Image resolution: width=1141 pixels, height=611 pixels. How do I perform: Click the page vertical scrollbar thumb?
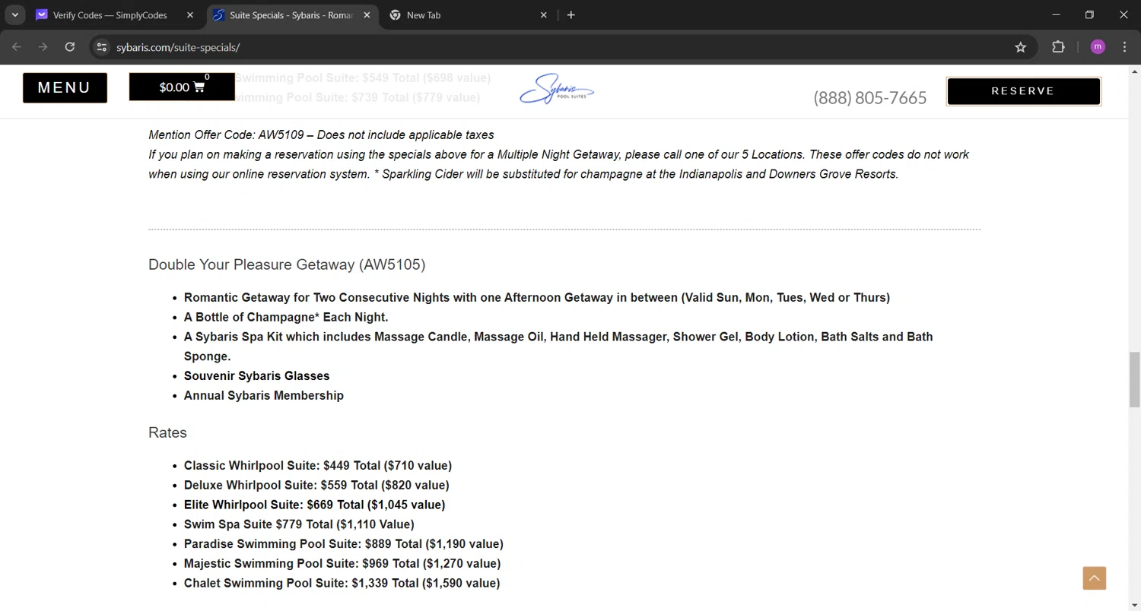pos(1135,380)
